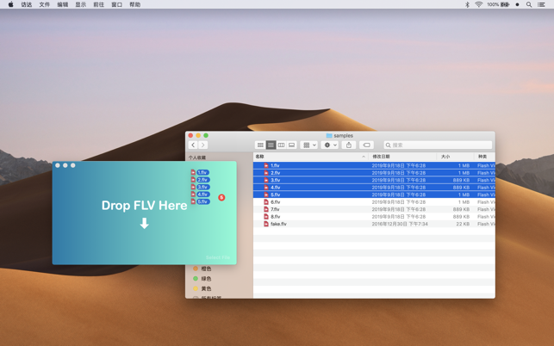Switch Finder to icon view

pyautogui.click(x=260, y=145)
